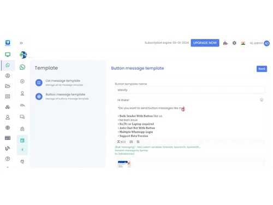The height and width of the screenshot is (205, 273).
Task: Open the smiley face icon in the outer sidebar
Action: click(8, 75)
